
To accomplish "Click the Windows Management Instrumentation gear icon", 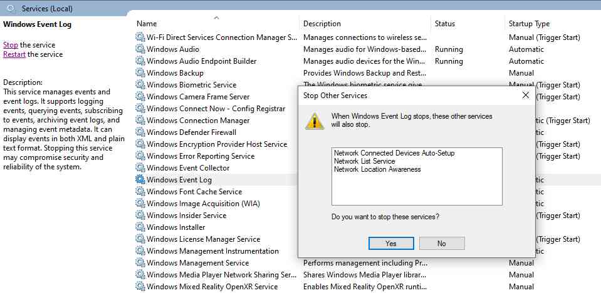I will tap(140, 251).
